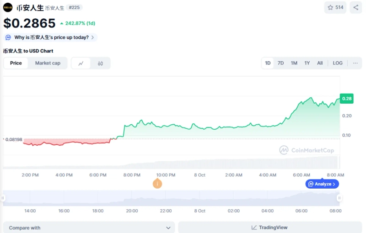Screen dimensions: 366x233
Task: Select the 7D time range tab
Action: point(281,63)
